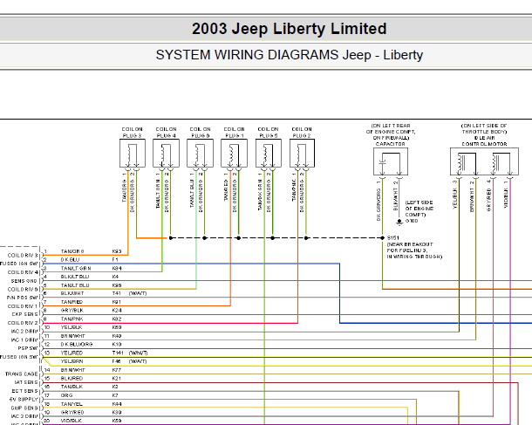Click the 'TRANS CASE' connector label
The height and width of the screenshot is (425, 532).
click(22, 374)
